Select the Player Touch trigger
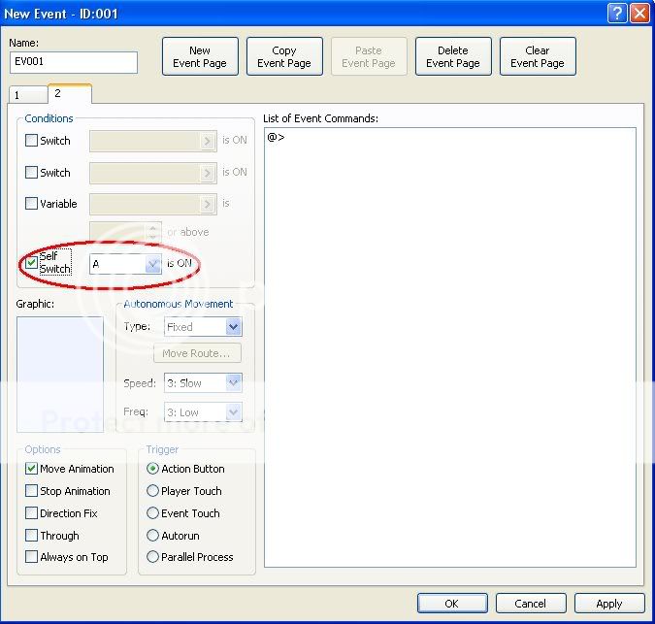The height and width of the screenshot is (624, 655). (153, 491)
